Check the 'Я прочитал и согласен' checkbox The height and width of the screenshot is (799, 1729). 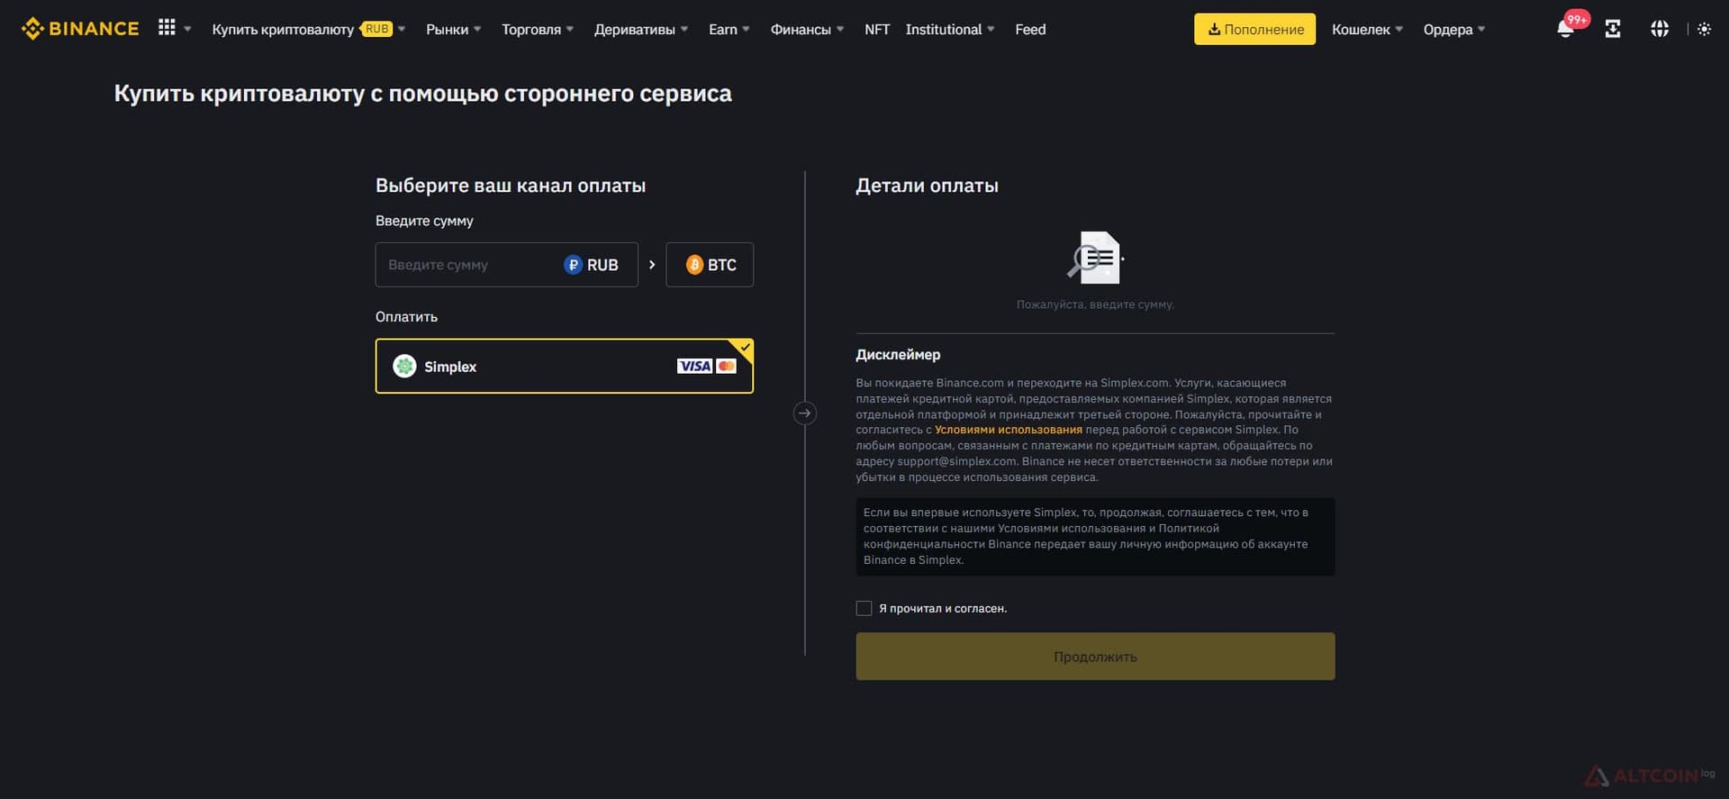(x=864, y=608)
